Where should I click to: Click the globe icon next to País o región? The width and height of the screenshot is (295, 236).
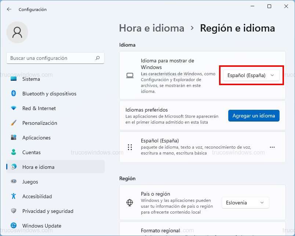tap(130, 203)
